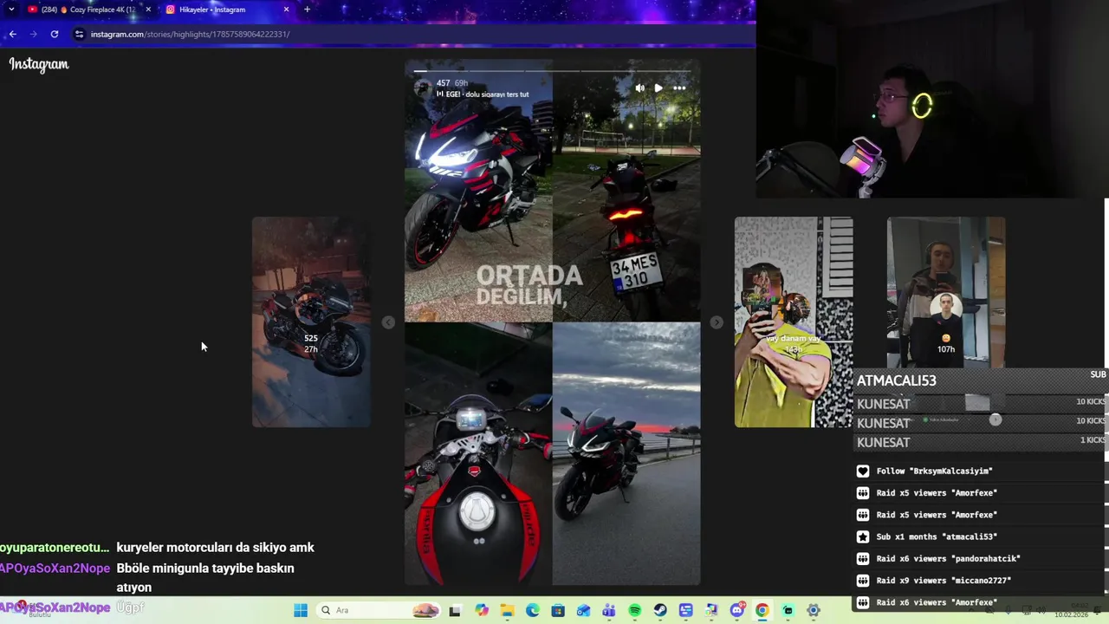Open Task View from the taskbar
The width and height of the screenshot is (1109, 624).
click(455, 610)
